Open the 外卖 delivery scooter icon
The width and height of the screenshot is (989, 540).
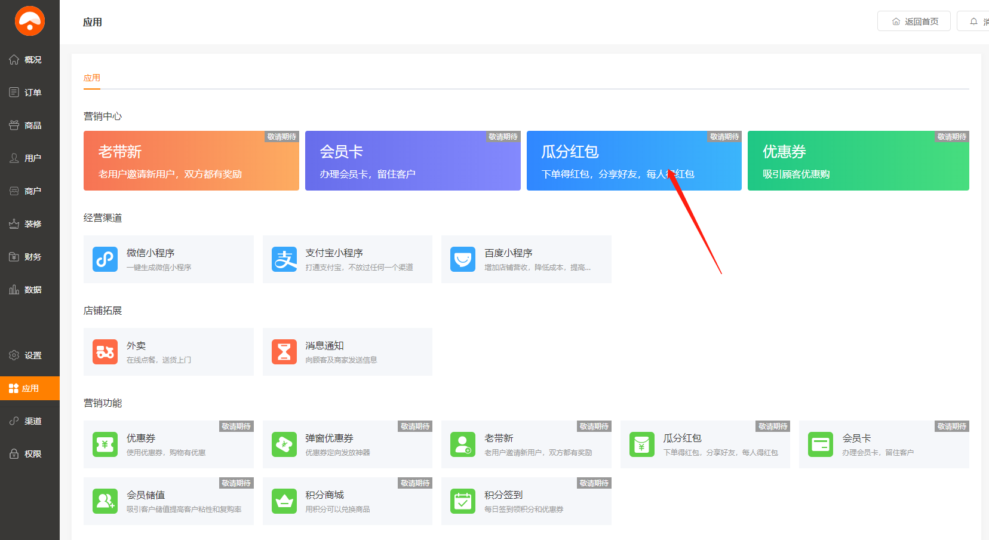point(105,352)
